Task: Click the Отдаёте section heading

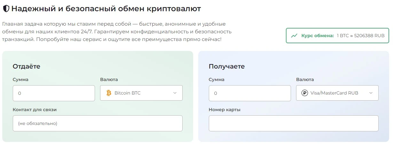Action: (x=27, y=66)
